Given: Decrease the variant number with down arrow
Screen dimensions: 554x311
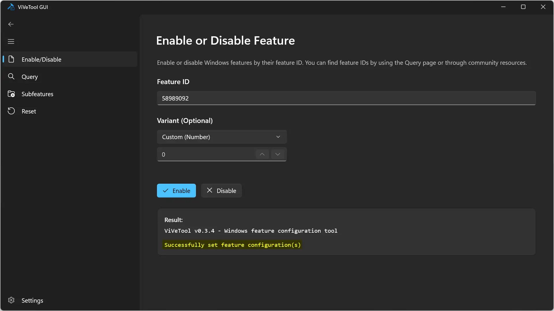Looking at the screenshot, I should 278,154.
